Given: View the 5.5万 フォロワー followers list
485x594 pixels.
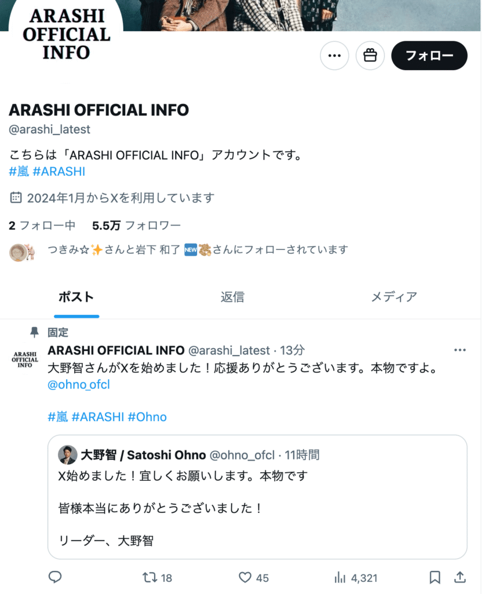Looking at the screenshot, I should 137,226.
